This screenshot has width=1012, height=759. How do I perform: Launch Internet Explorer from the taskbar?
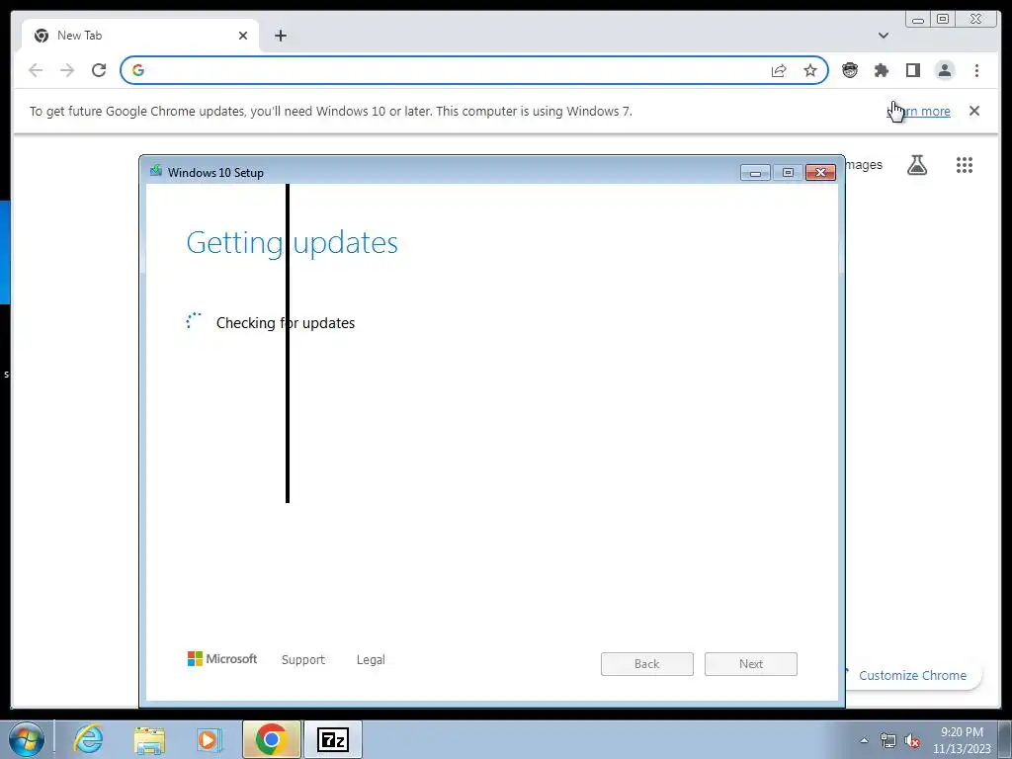tap(88, 739)
